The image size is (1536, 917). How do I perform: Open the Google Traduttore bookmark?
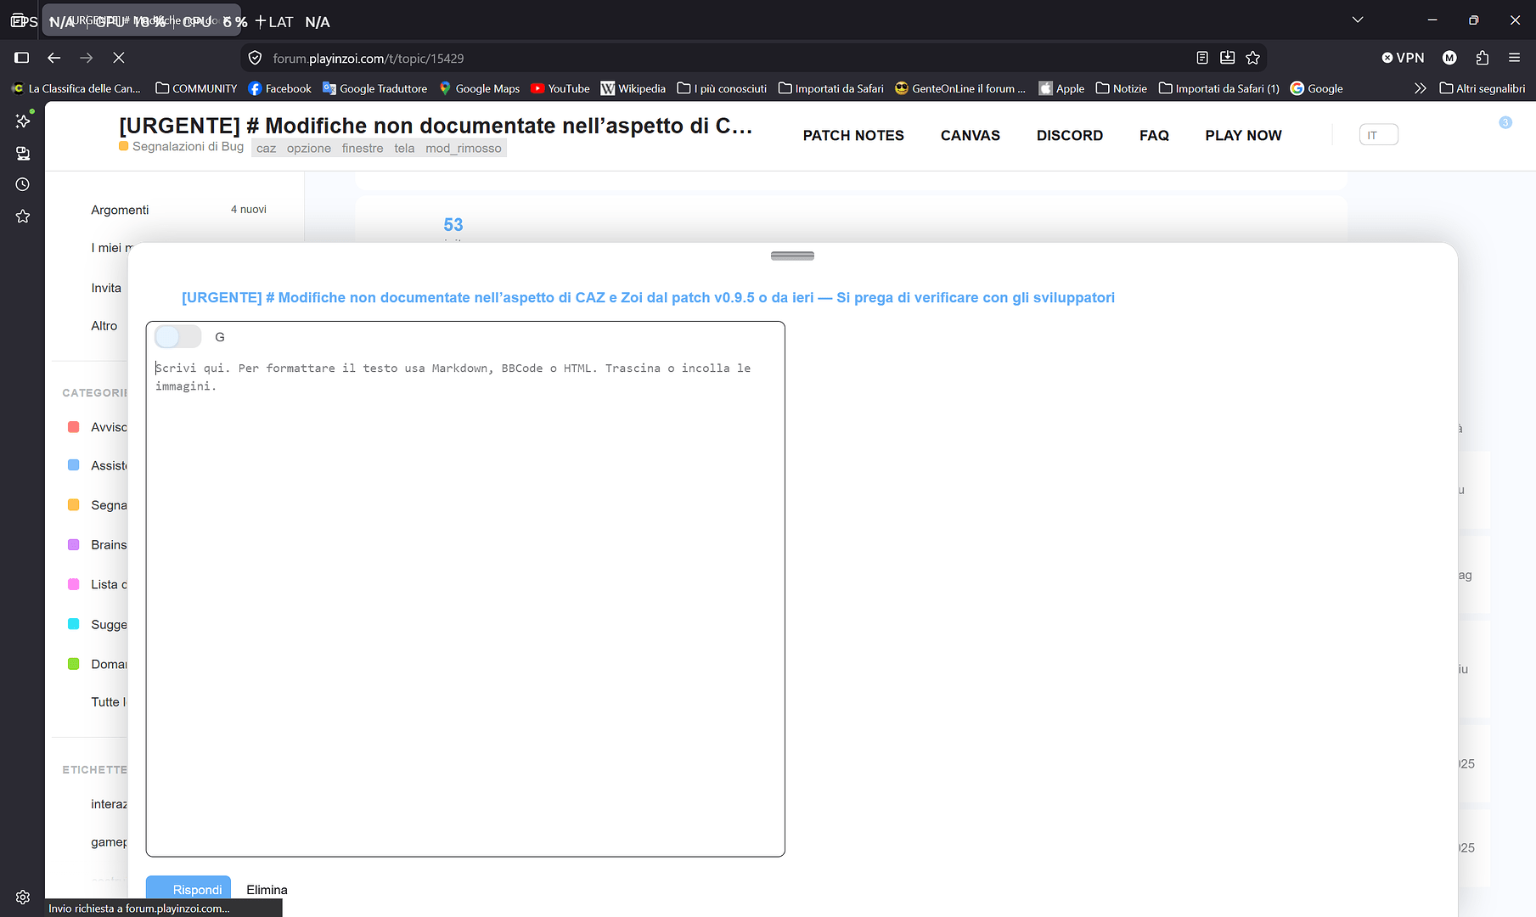[x=374, y=88]
